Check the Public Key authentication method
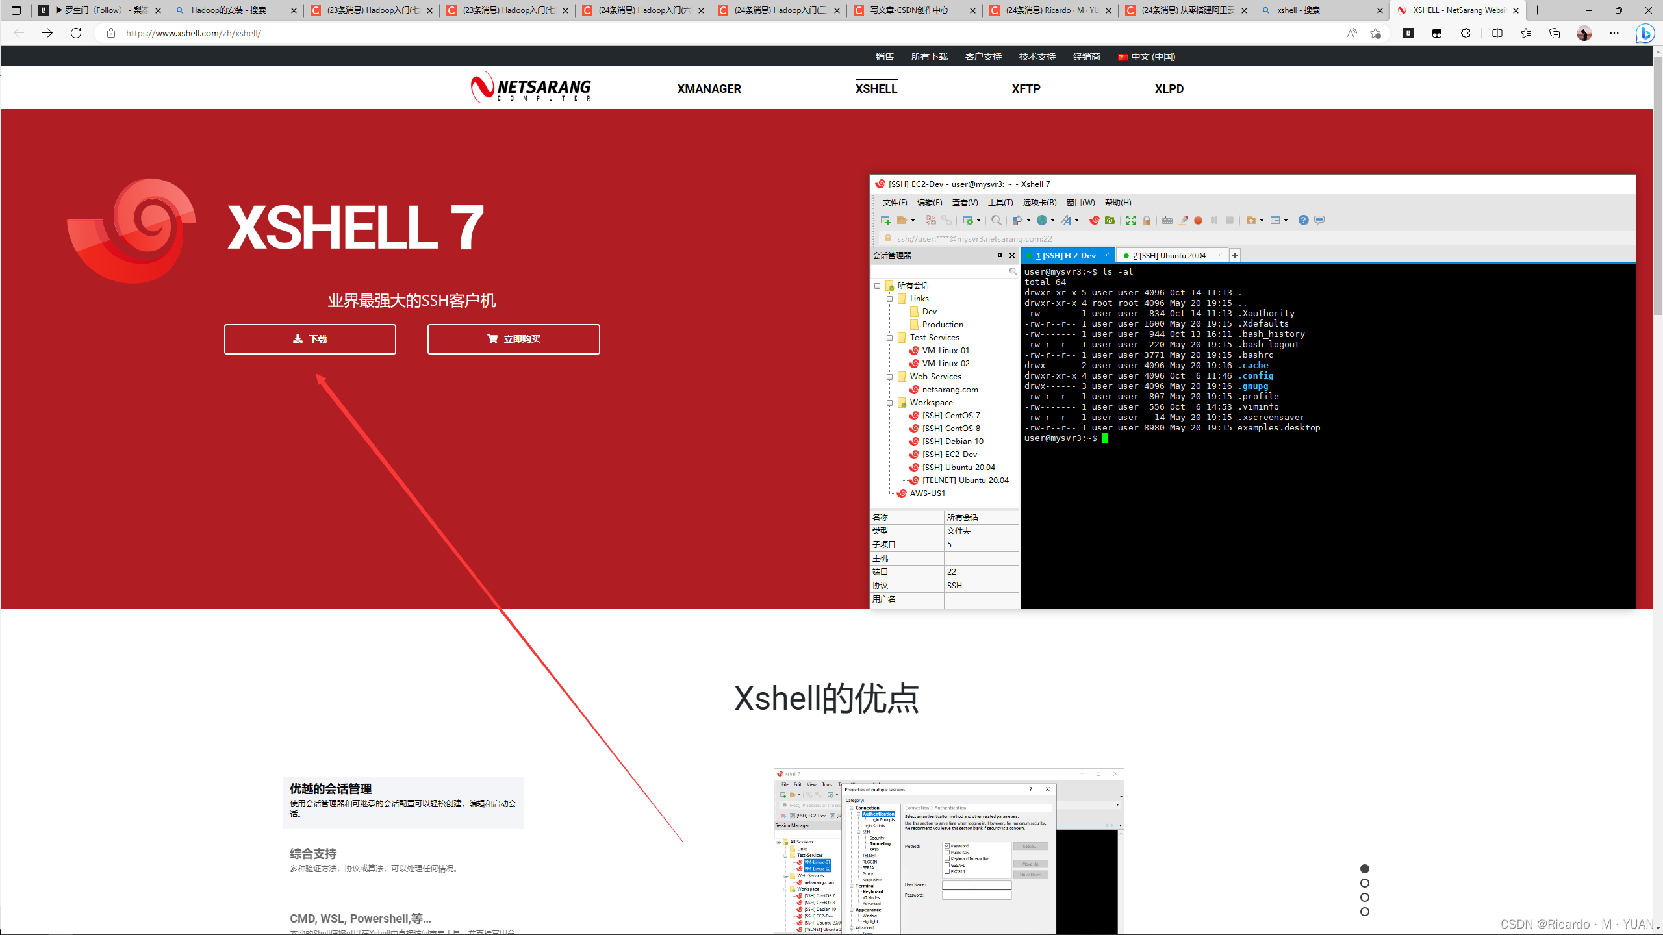The height and width of the screenshot is (935, 1663). click(946, 853)
